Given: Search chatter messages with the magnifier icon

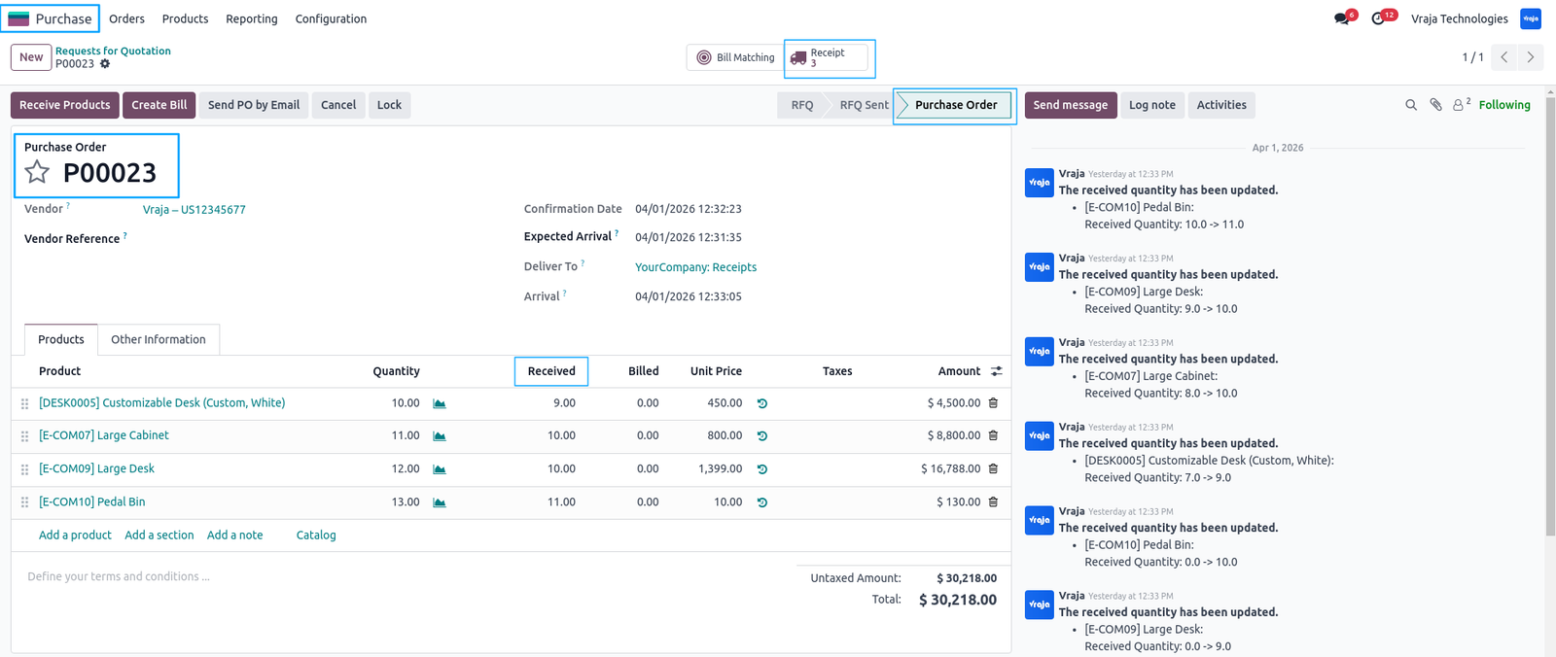Looking at the screenshot, I should point(1411,105).
